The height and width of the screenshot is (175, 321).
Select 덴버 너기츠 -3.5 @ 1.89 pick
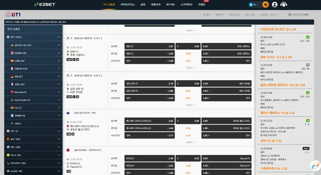coord(276,57)
